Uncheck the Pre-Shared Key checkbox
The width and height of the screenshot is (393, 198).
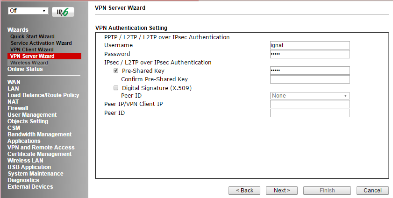click(x=116, y=71)
